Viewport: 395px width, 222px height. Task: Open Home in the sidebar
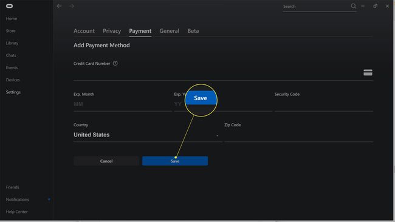(x=12, y=19)
